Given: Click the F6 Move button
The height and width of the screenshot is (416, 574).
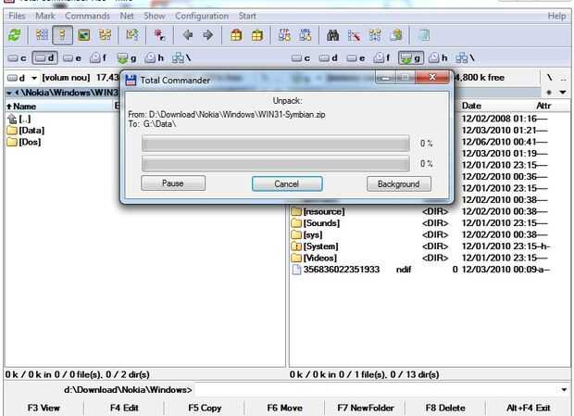Looking at the screenshot, I should [284, 408].
